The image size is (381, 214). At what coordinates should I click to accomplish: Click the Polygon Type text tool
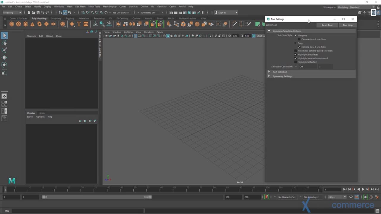click(x=79, y=24)
